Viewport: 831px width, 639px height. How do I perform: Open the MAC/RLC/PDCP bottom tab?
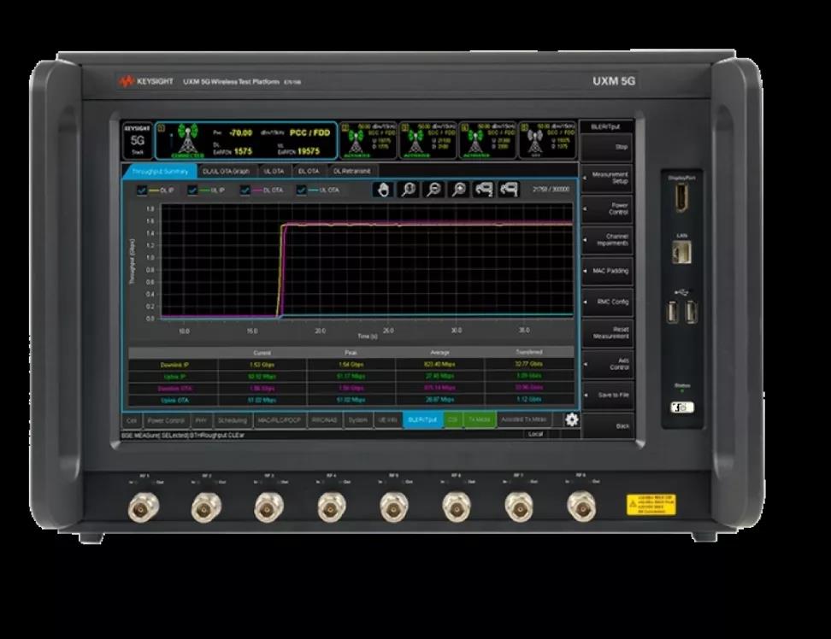[x=280, y=420]
